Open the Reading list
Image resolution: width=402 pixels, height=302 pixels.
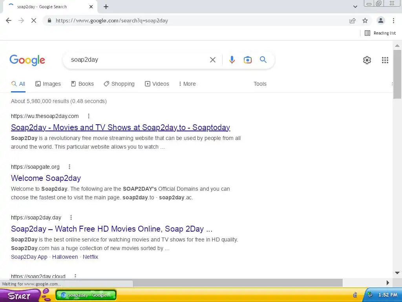click(x=380, y=33)
